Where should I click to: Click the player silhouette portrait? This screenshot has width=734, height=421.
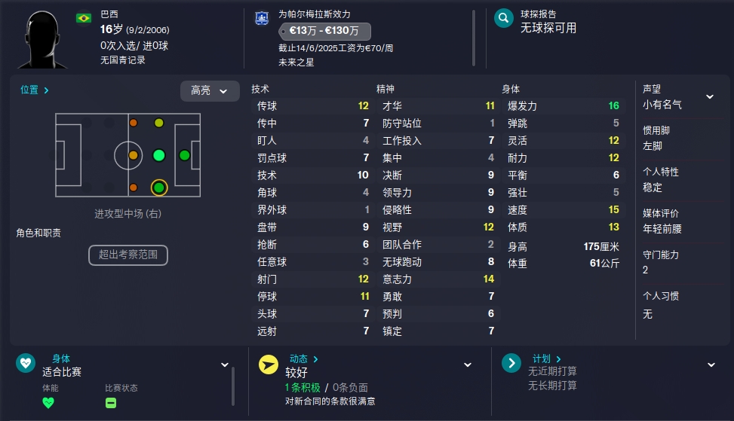pos(42,40)
